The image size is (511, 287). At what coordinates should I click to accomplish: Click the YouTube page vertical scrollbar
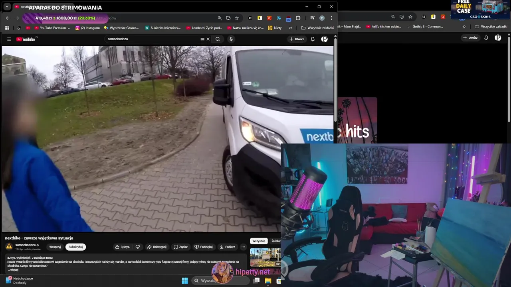pos(335,80)
